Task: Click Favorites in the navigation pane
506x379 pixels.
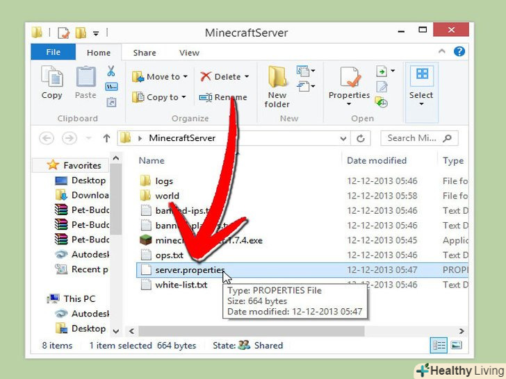Action: click(82, 165)
